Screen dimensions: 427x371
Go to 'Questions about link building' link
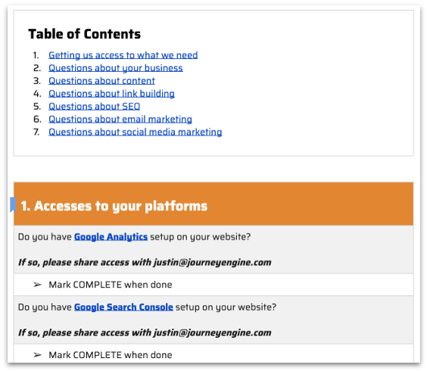[x=111, y=94]
